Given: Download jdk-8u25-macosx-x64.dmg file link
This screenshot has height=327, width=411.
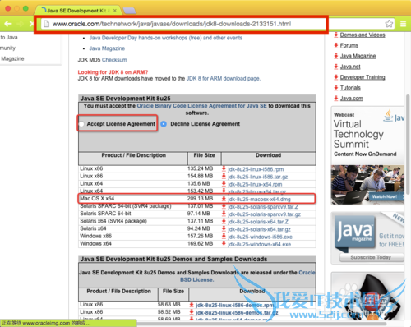Looking at the screenshot, I should point(259,199).
